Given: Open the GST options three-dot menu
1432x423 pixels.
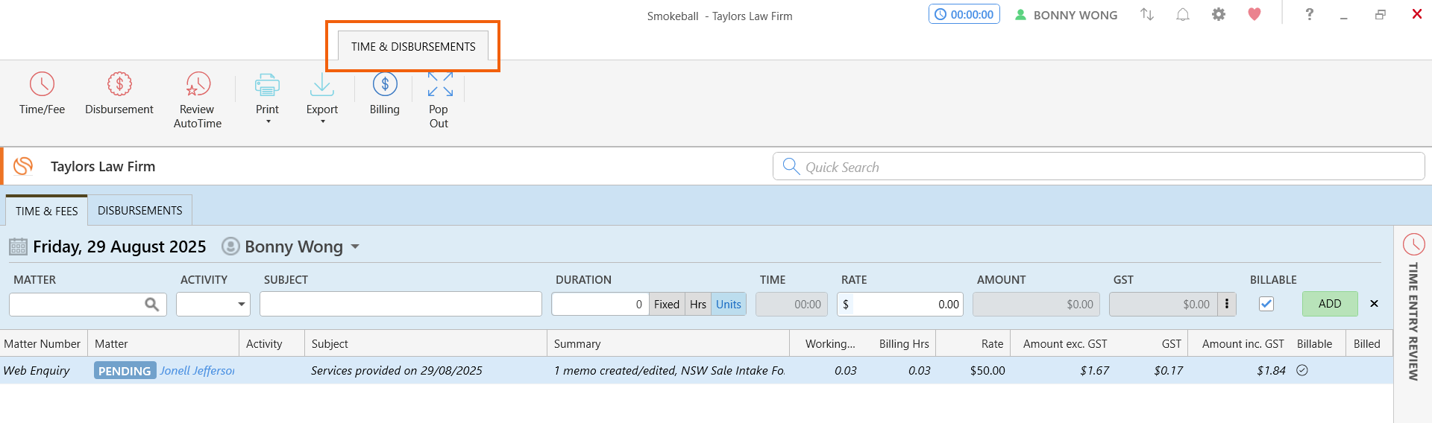Looking at the screenshot, I should pyautogui.click(x=1227, y=304).
